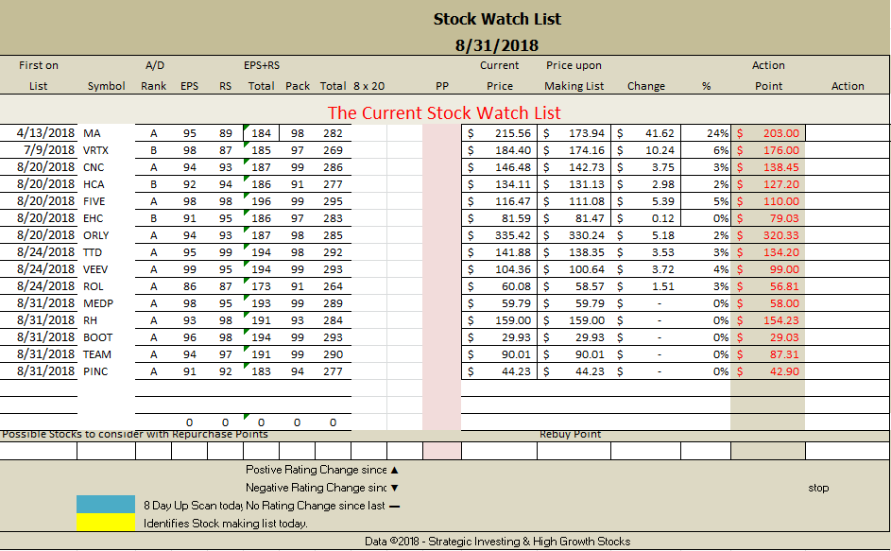Click PINC's action point 42.90
Screen dimensions: 891x551
coord(784,371)
